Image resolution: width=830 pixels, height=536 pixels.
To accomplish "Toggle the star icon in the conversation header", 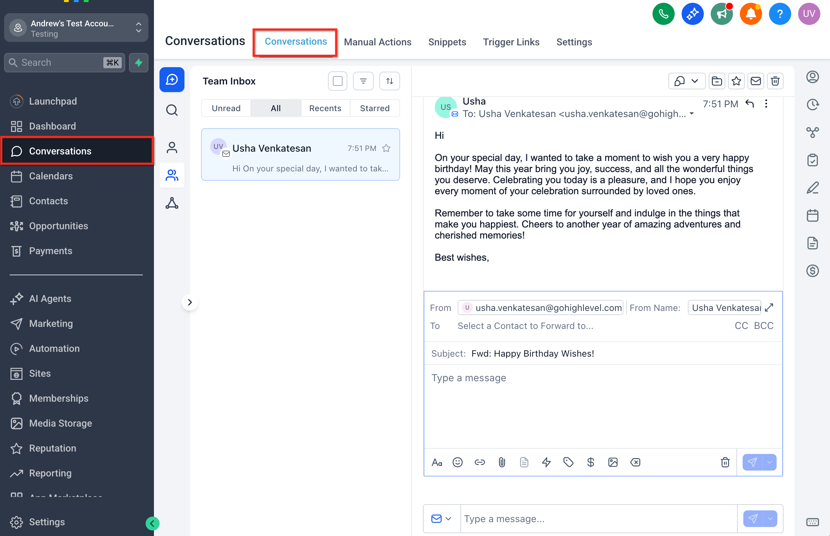I will [x=736, y=81].
